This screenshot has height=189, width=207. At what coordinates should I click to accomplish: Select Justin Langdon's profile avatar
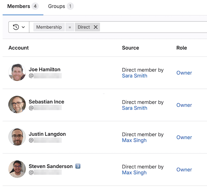pos(17,137)
